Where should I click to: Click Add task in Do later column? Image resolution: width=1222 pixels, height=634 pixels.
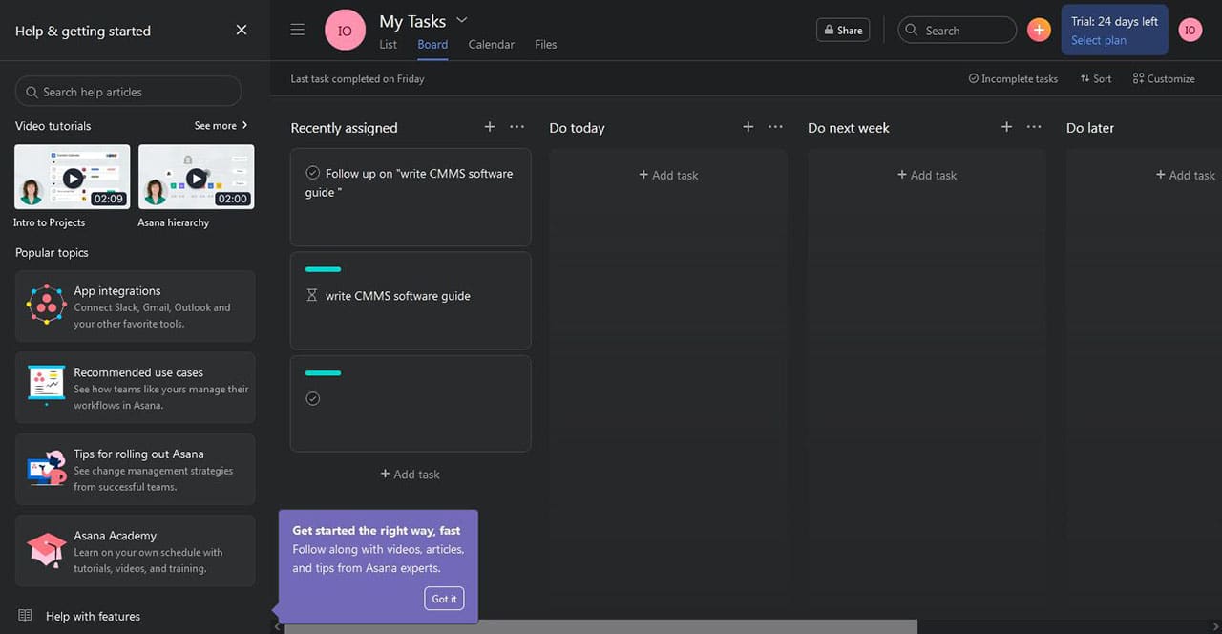tap(1185, 175)
